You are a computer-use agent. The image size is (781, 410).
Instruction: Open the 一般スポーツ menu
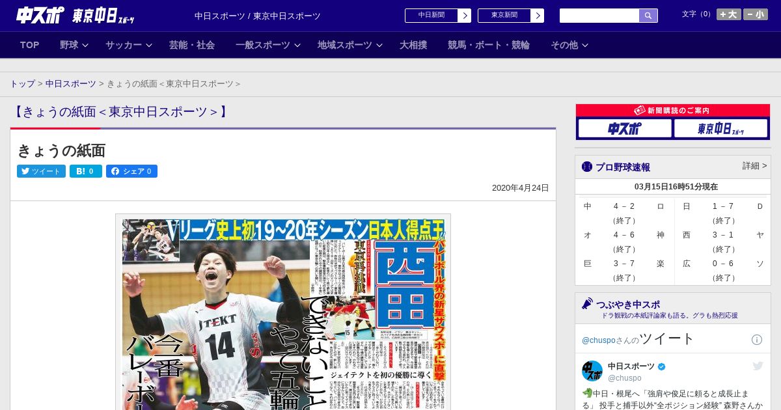[x=263, y=45]
